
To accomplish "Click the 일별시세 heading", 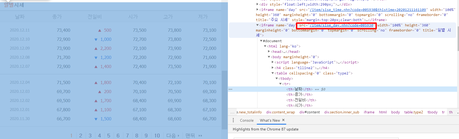I will (x=14, y=5).
